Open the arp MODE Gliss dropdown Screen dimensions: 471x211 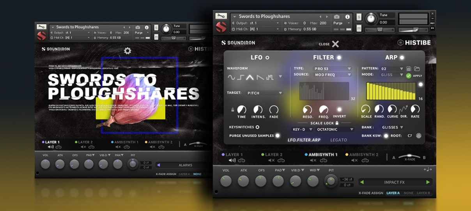(392, 75)
